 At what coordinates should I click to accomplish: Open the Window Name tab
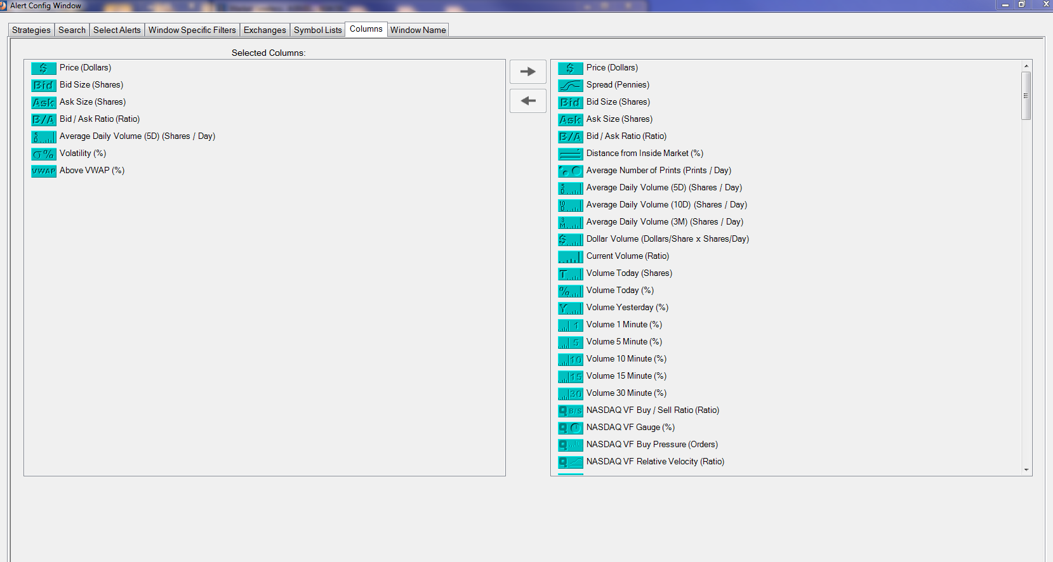[418, 30]
